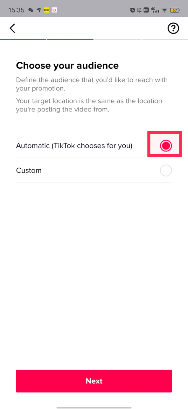Image resolution: width=188 pixels, height=409 pixels.
Task: Tap the yellow app notification icon
Action: (x=47, y=10)
